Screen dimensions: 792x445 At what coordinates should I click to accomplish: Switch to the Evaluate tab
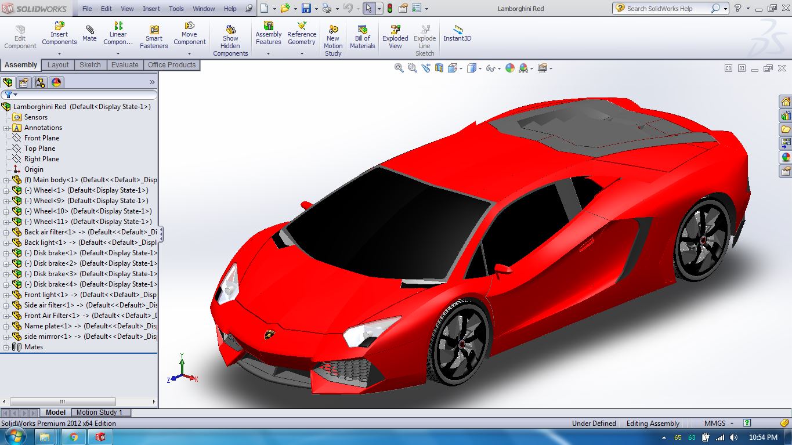point(125,65)
